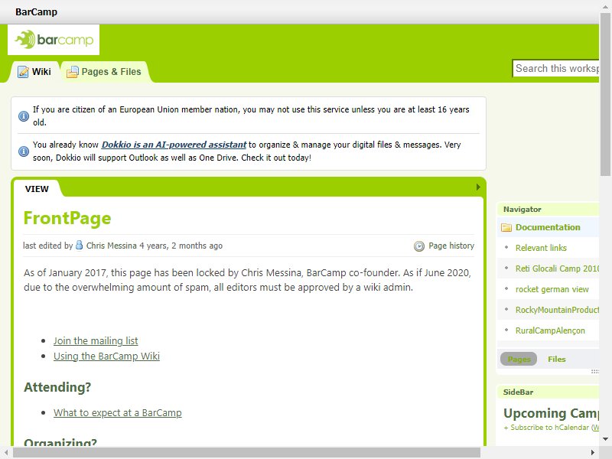Screen dimensions: 612x459
Task: Click the Dokkio notice info icon
Action: pyautogui.click(x=24, y=151)
